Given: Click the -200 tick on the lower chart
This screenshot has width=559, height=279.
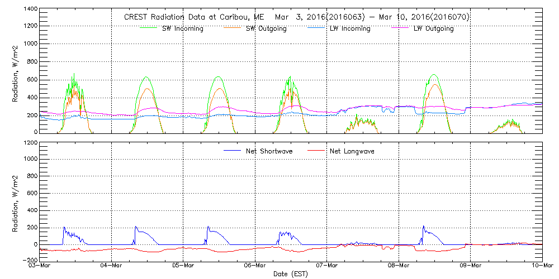Looking at the screenshot, I should 31,261.
